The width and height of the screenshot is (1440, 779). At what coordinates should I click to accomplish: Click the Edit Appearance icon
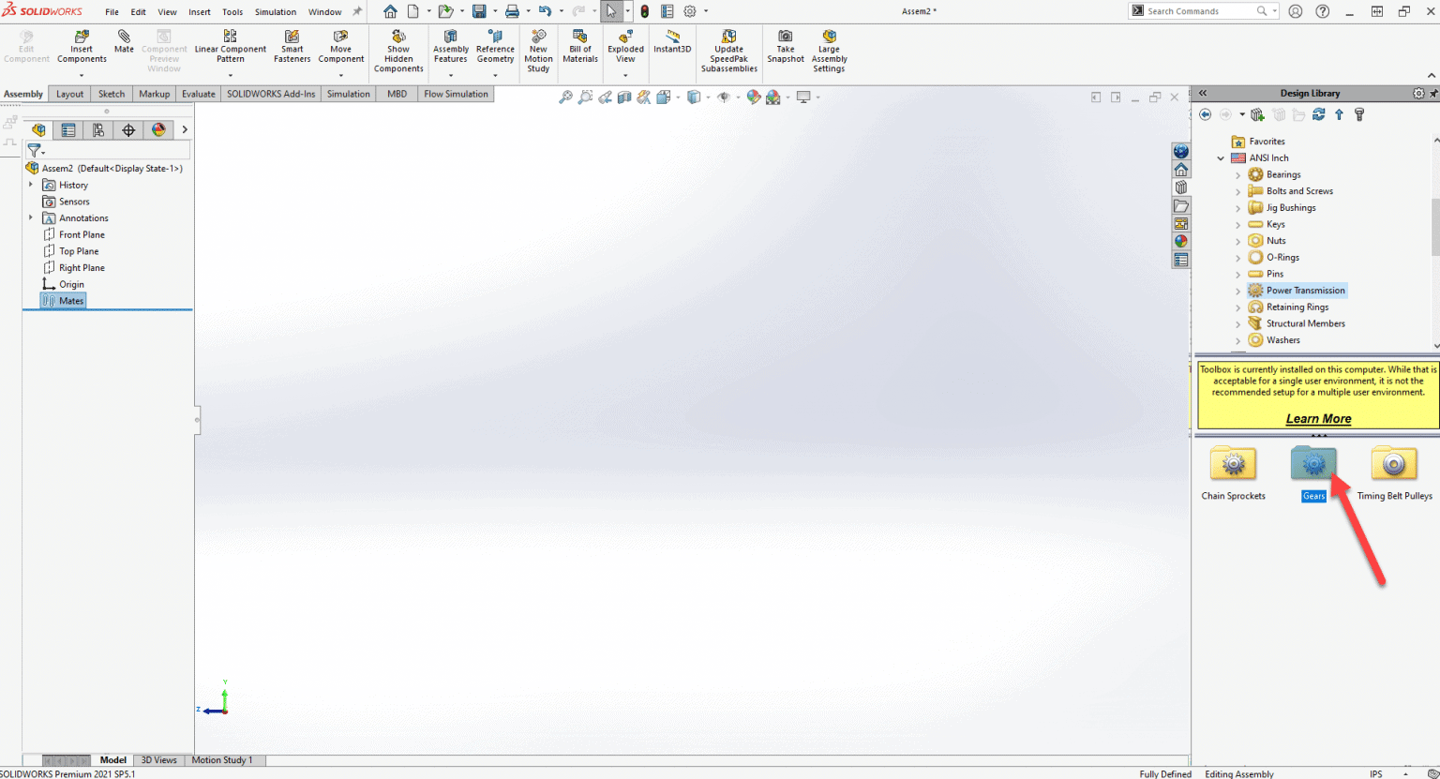pos(754,97)
